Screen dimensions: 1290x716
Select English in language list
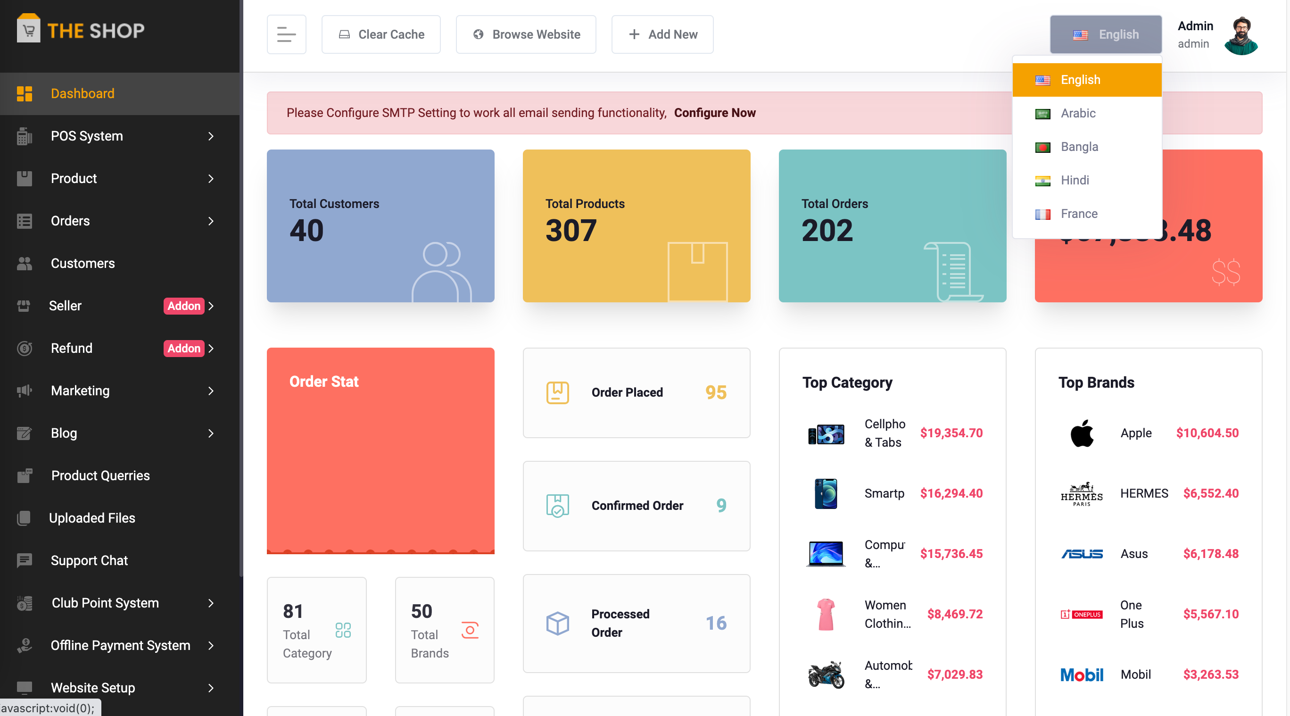1087,80
